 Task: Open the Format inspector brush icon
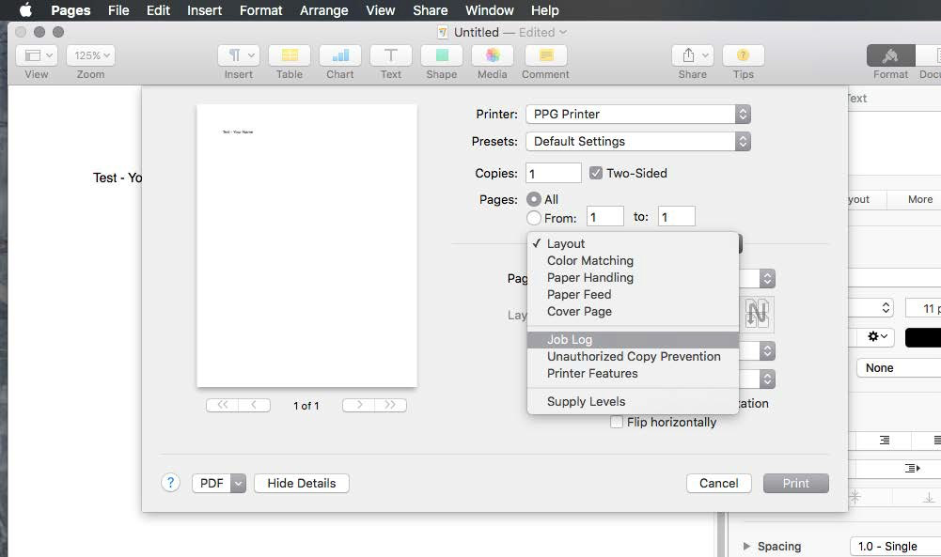(x=890, y=55)
